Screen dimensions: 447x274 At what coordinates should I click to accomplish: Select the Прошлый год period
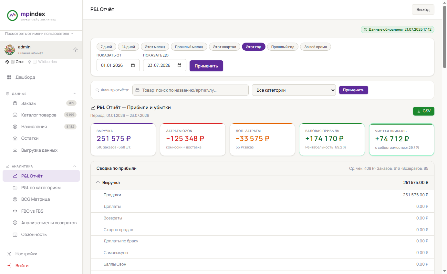(283, 47)
